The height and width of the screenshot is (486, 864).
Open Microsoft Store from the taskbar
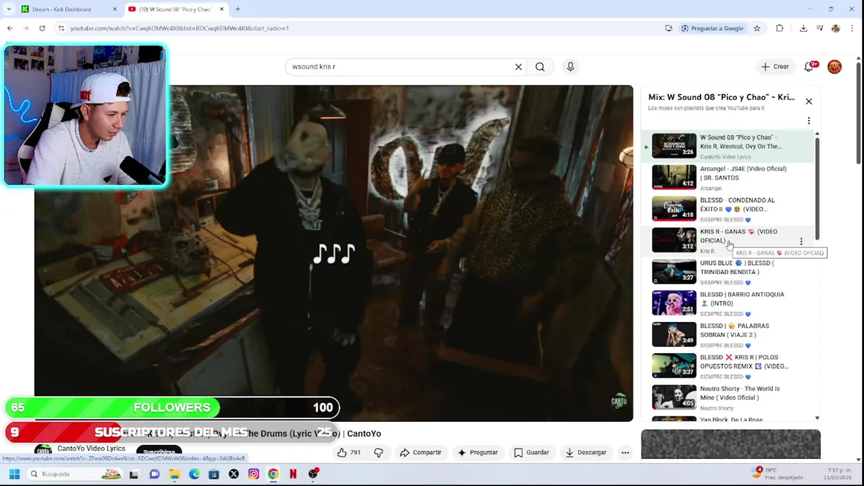coord(214,474)
